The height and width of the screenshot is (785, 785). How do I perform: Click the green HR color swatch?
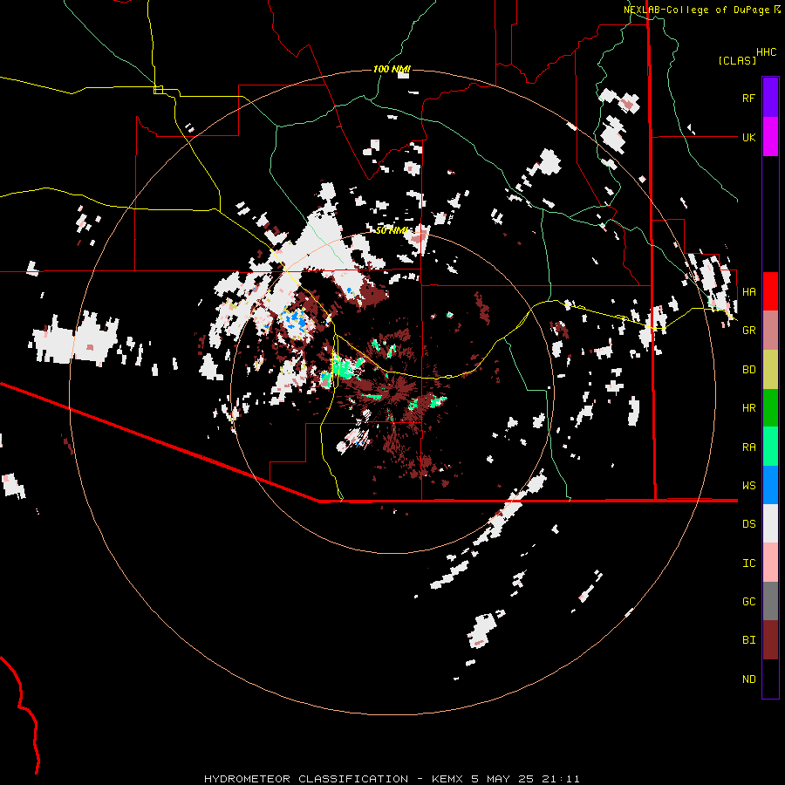(x=770, y=407)
